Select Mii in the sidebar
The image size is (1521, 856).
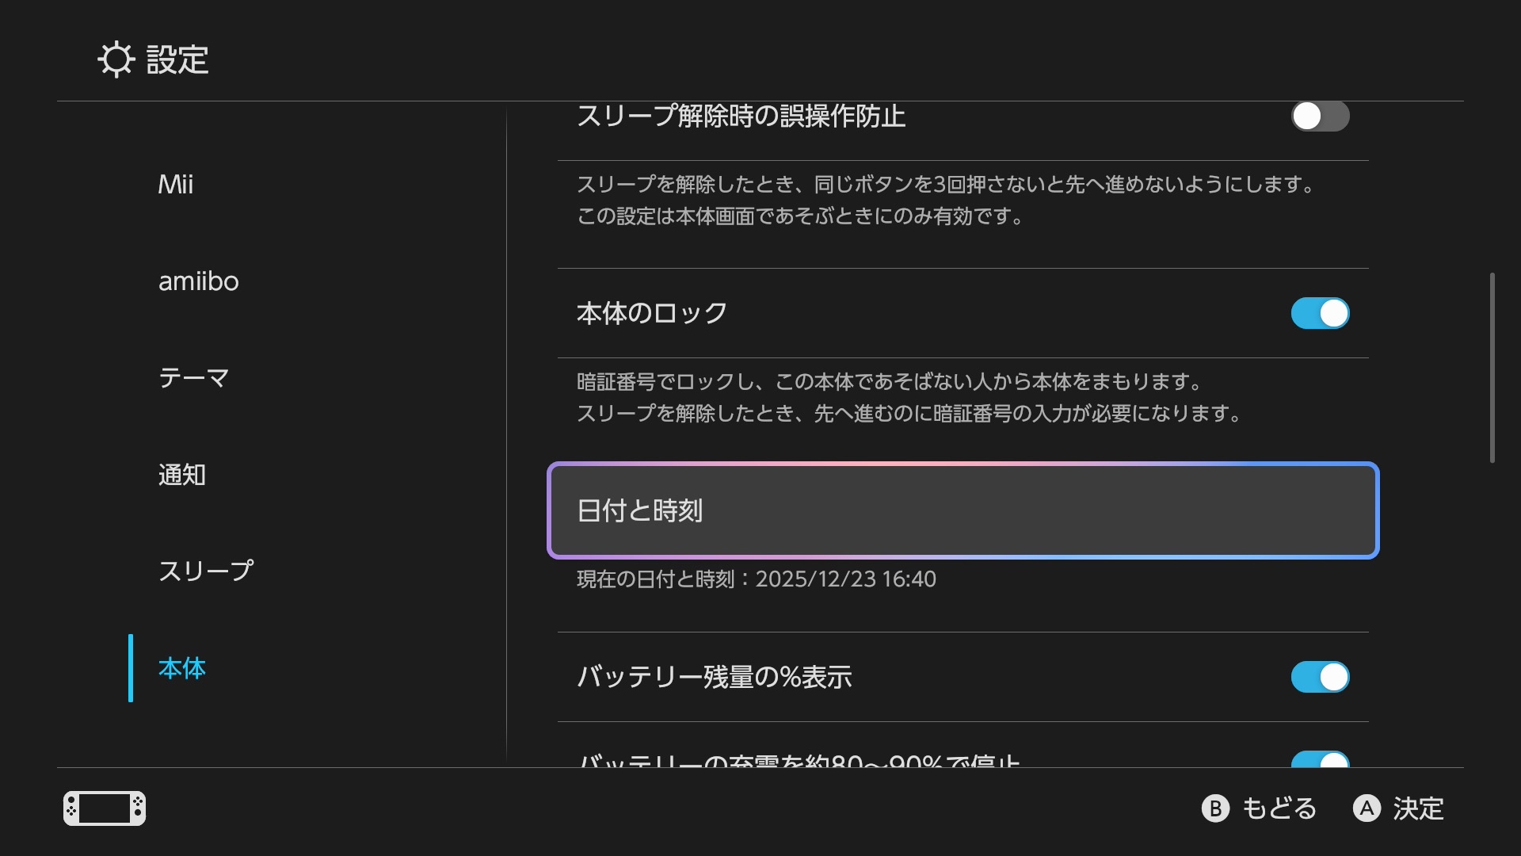point(176,185)
